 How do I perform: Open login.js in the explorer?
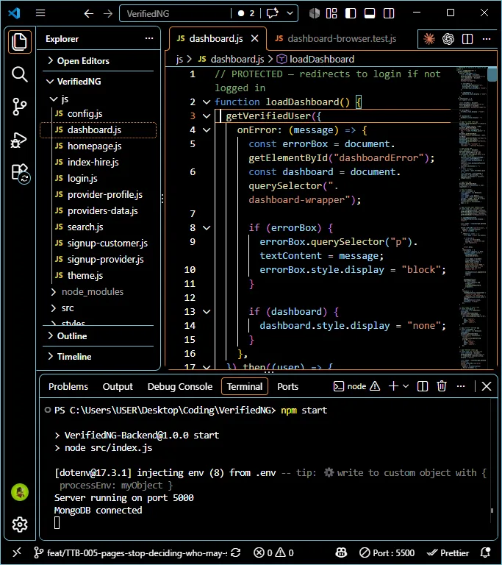[x=98, y=178]
